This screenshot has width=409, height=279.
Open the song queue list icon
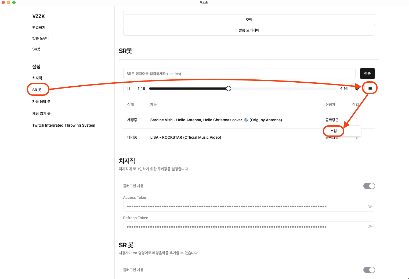coord(370,89)
